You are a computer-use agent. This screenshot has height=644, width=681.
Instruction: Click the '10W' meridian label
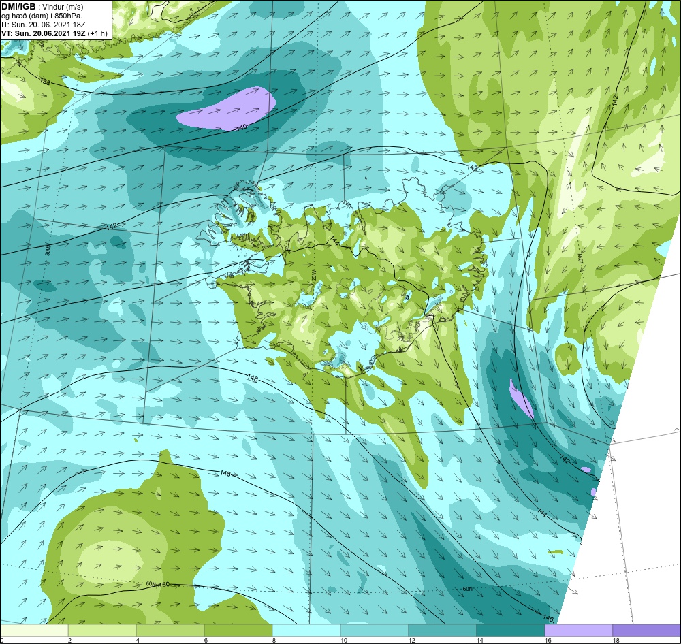coord(580,258)
